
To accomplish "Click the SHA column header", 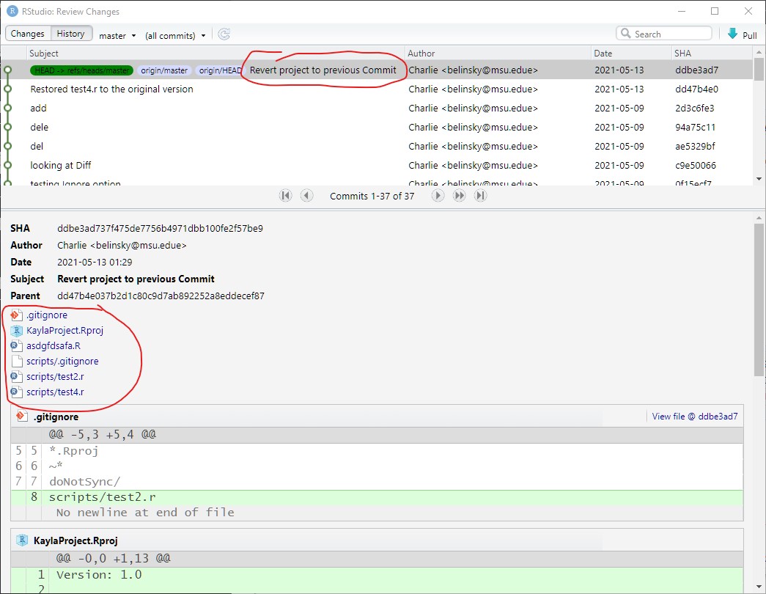I will pos(712,54).
